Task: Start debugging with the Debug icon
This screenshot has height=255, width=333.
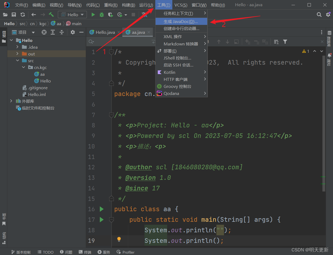Action: [x=101, y=15]
